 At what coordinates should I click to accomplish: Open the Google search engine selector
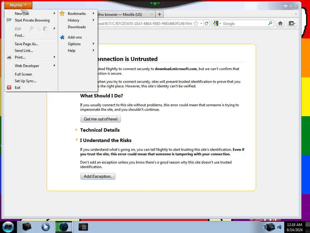click(217, 24)
